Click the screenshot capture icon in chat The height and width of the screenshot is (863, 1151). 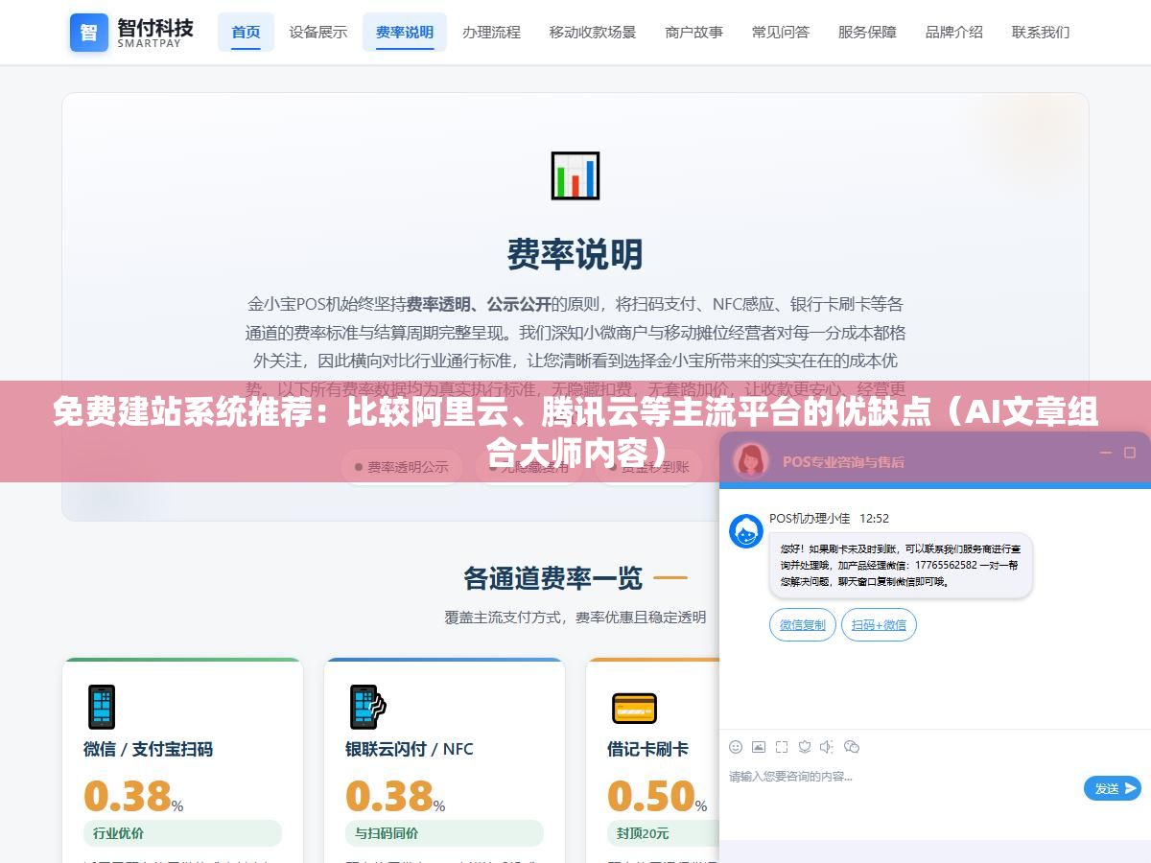coord(782,747)
